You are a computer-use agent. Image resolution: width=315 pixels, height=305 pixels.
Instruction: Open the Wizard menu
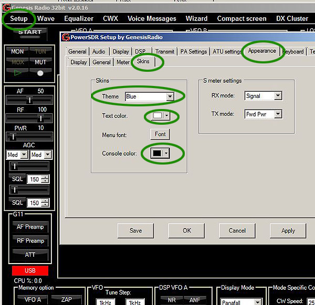click(196, 18)
